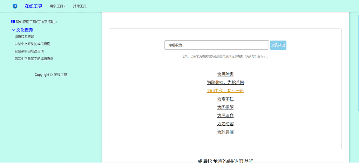Viewport: 359px width, 163px height.
Task: Click the 查询成语 search button
Action: (x=278, y=45)
